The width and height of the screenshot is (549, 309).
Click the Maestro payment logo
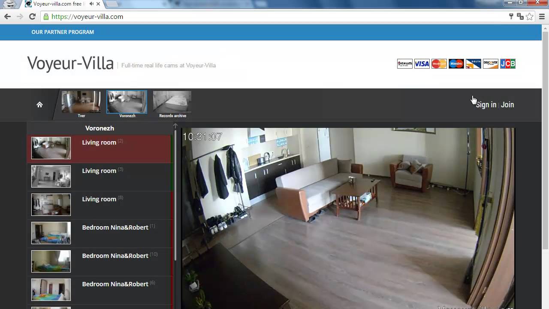click(456, 64)
